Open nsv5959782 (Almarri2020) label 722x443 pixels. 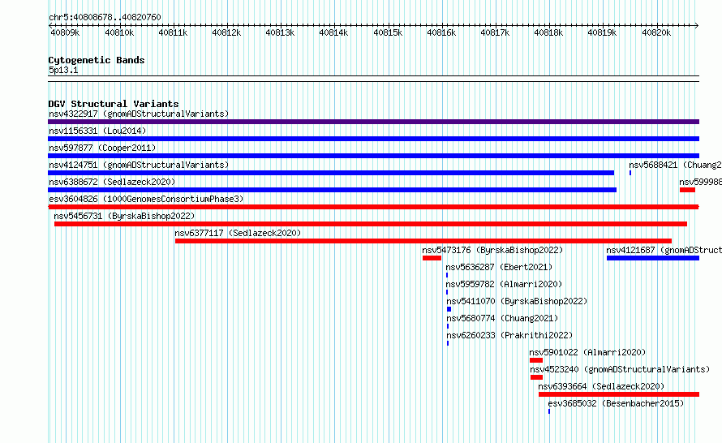(x=505, y=284)
